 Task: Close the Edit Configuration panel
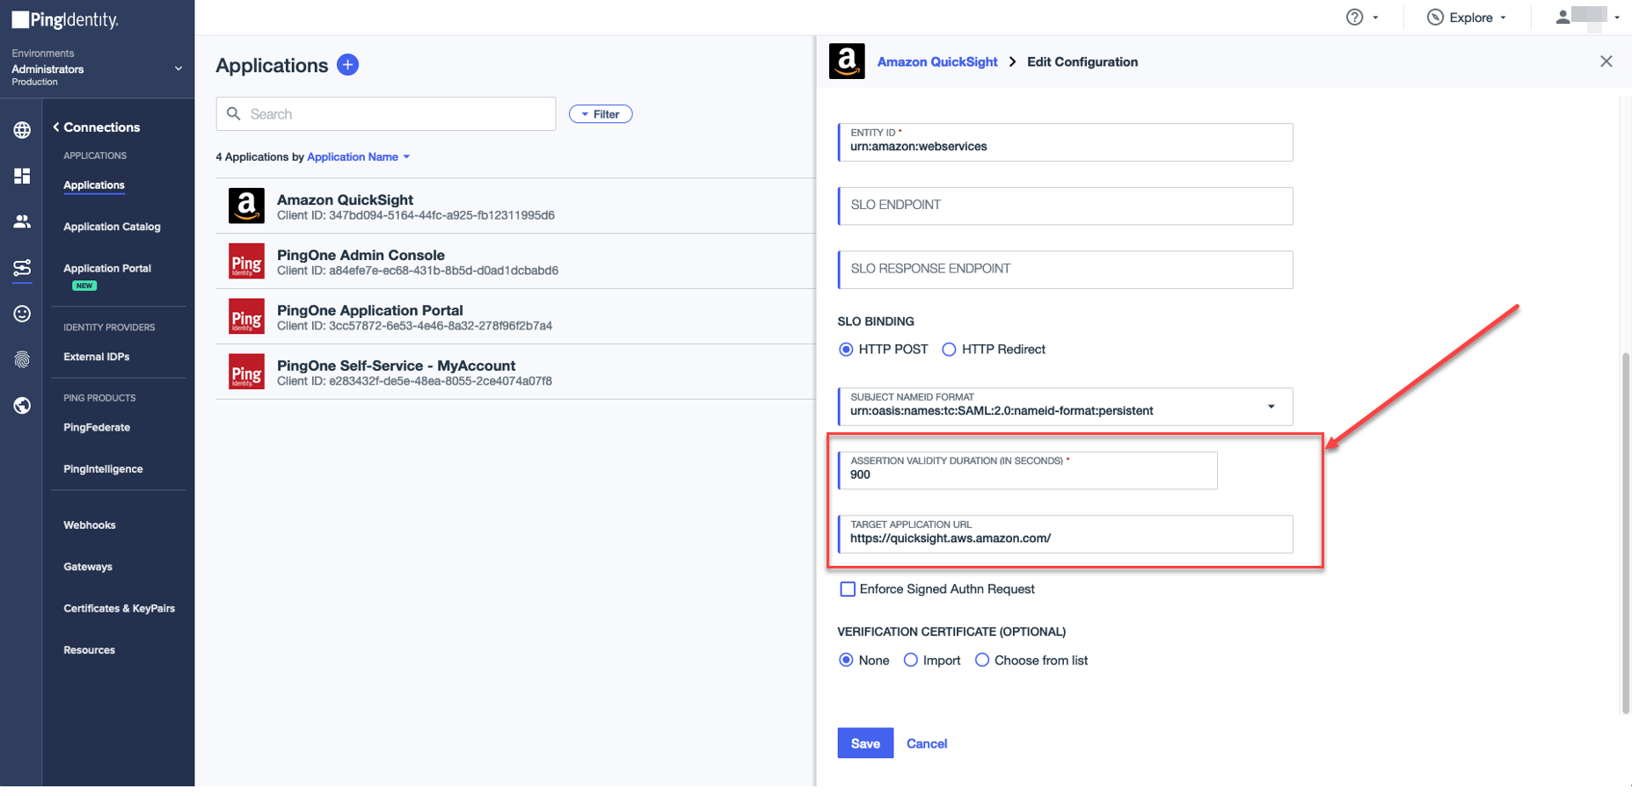pyautogui.click(x=1606, y=62)
